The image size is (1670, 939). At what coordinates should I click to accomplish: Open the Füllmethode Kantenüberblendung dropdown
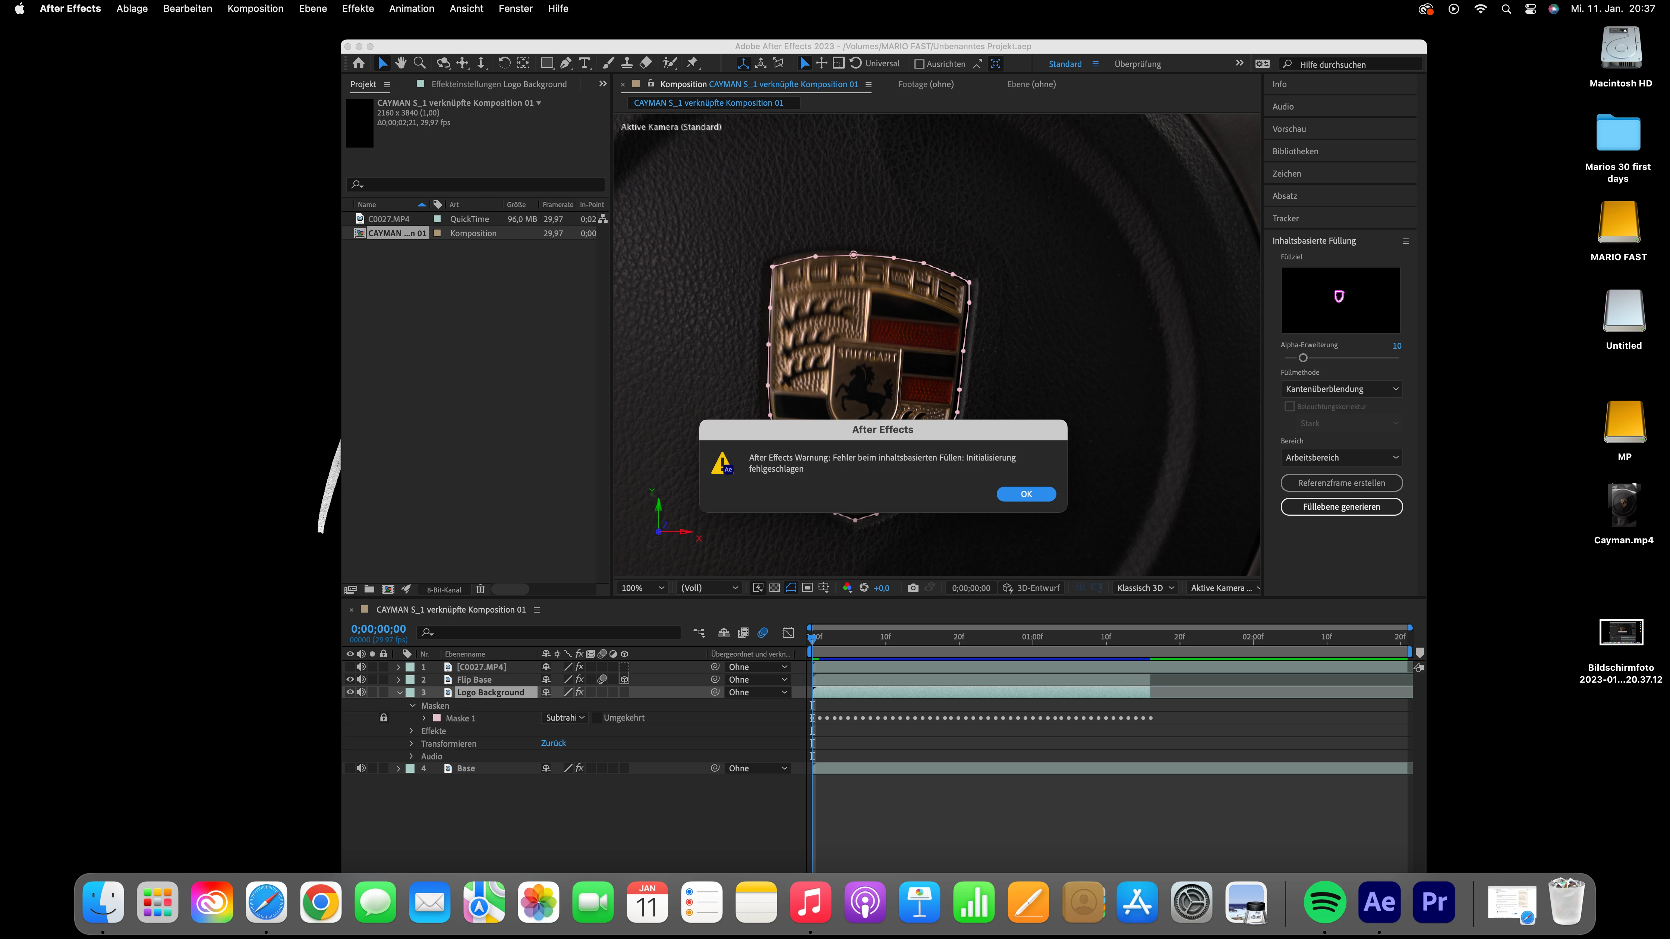(x=1341, y=389)
